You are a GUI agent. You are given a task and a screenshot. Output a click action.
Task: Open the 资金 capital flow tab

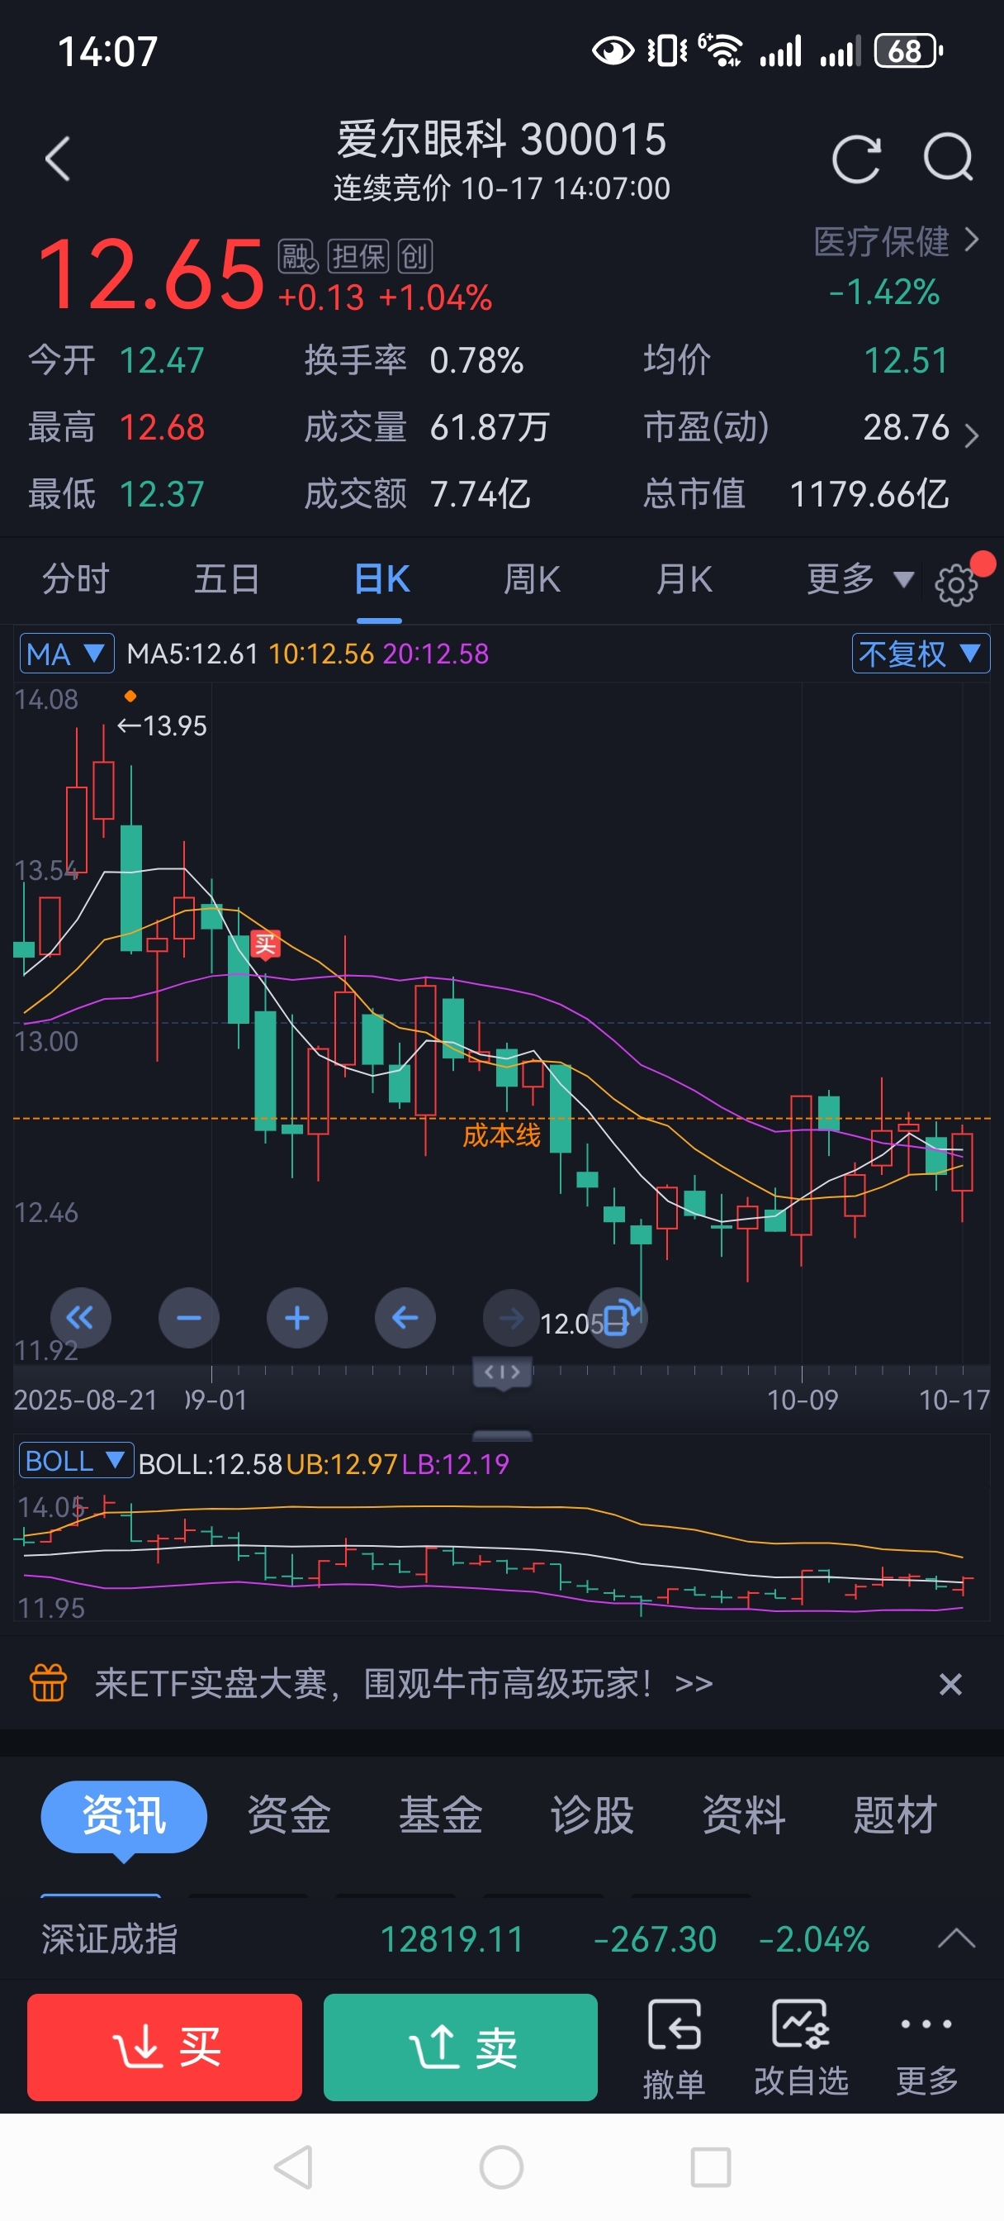click(x=289, y=1815)
